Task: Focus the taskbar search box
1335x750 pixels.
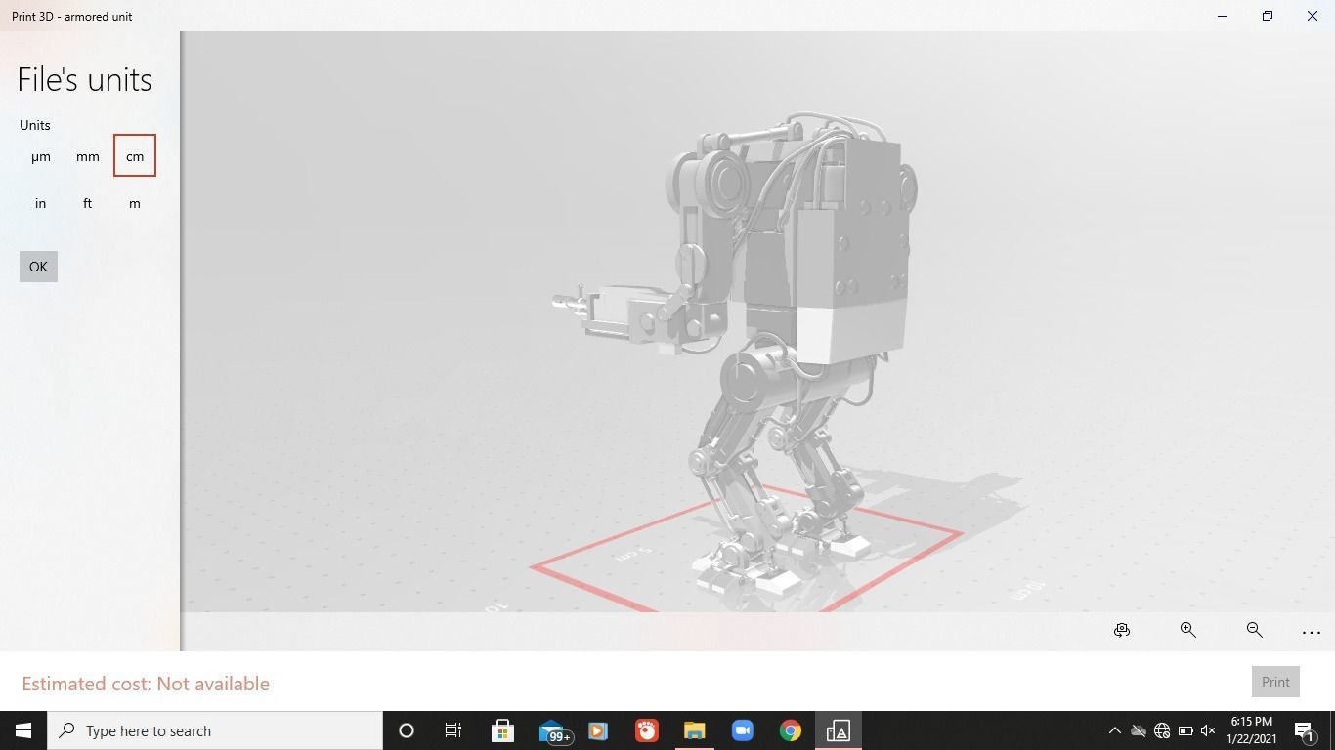Action: 215,730
